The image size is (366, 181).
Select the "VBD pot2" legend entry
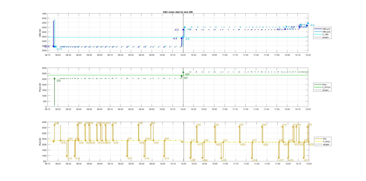(322, 32)
